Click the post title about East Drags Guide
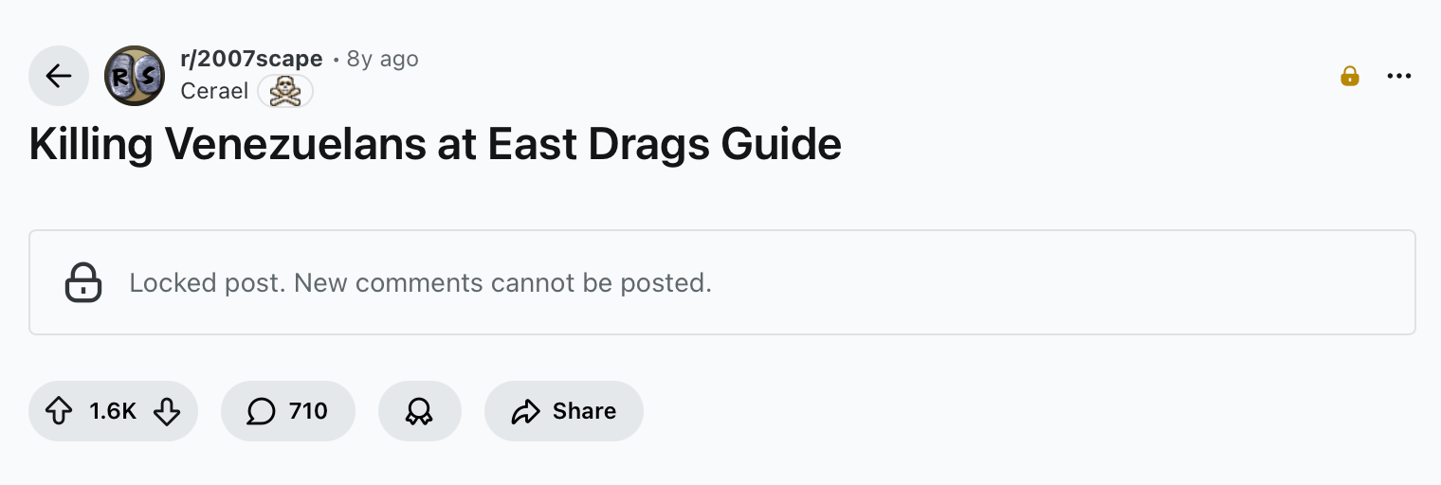Viewport: 1441px width, 485px height. coord(435,144)
